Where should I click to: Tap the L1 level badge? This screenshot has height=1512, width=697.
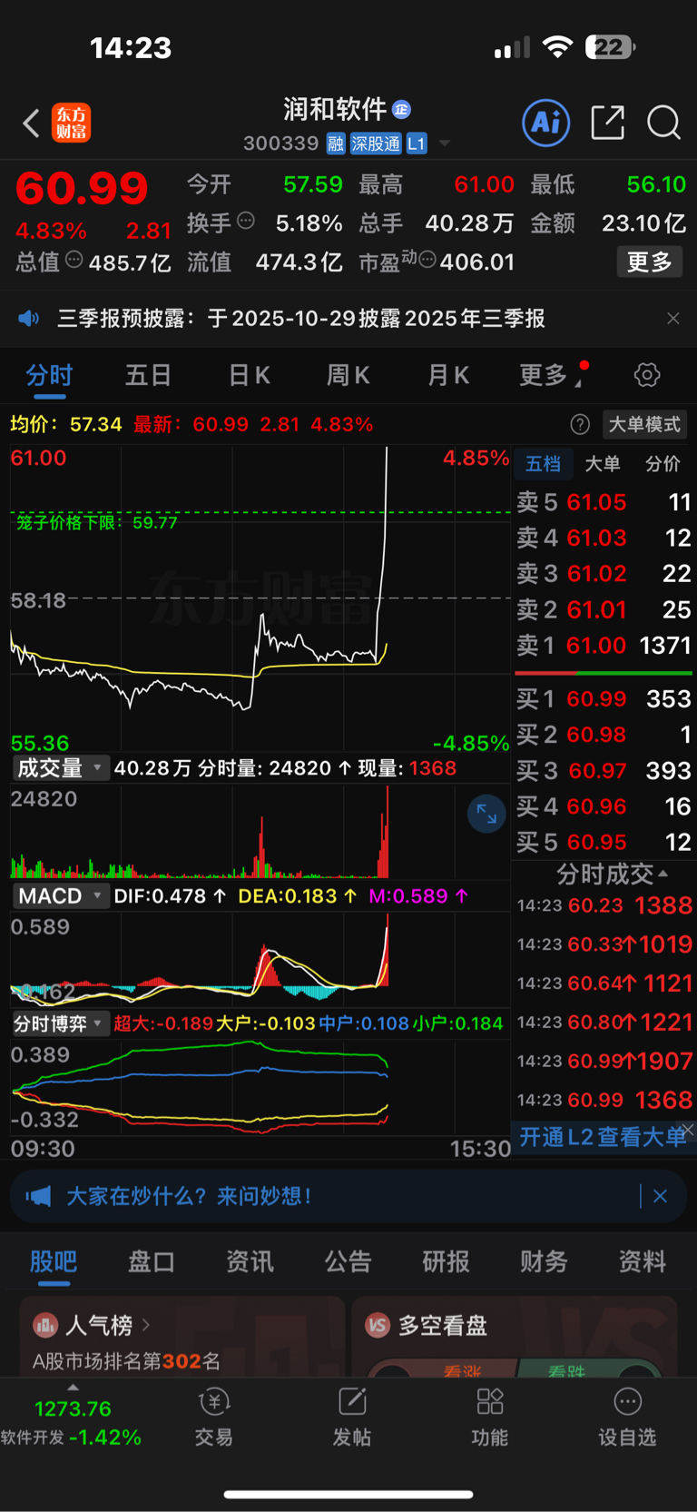[x=416, y=143]
